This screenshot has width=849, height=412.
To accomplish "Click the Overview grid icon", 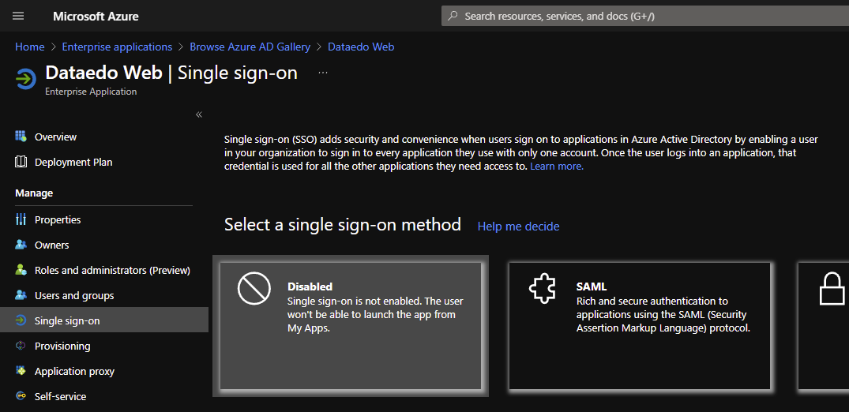I will point(21,137).
